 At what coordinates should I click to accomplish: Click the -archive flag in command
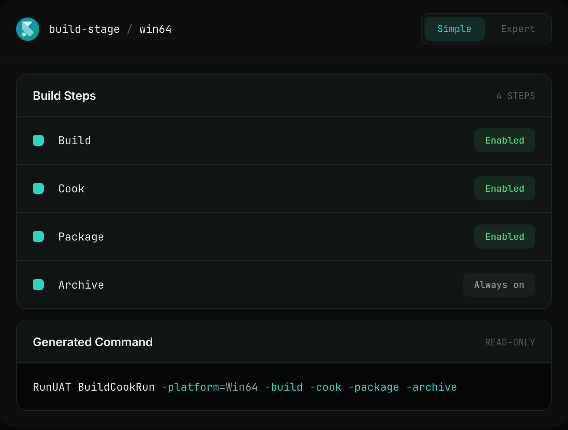[431, 387]
